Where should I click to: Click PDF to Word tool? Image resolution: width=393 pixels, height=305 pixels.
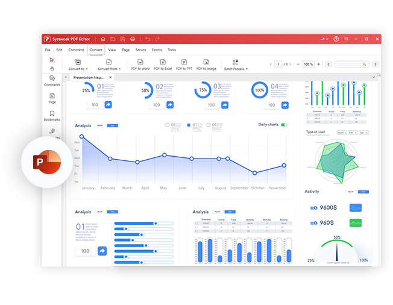pyautogui.click(x=140, y=64)
